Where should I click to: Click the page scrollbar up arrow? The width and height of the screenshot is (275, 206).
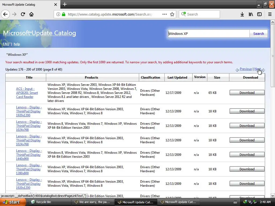pyautogui.click(x=273, y=22)
